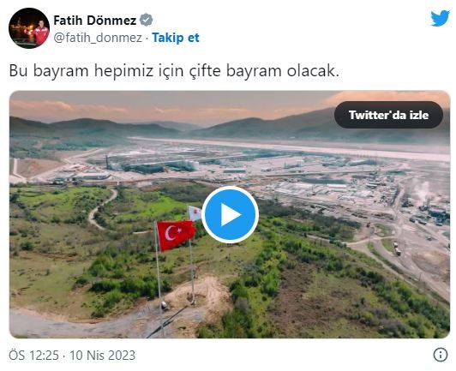Click the white flag behind the Turkish flag
This screenshot has width=456, height=371.
(x=195, y=213)
